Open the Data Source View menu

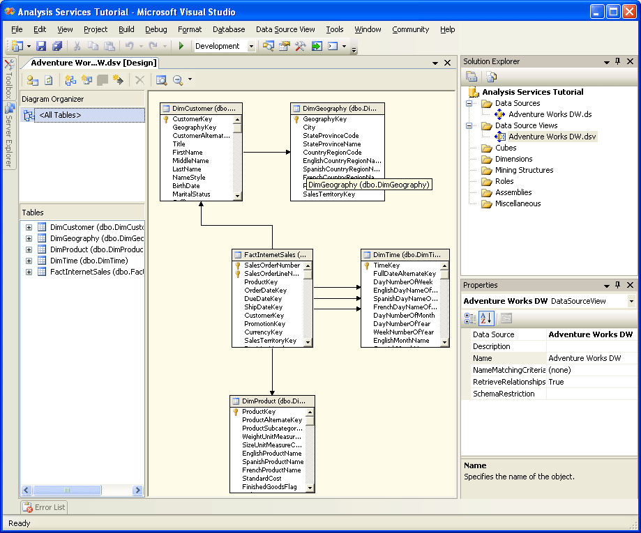(285, 29)
